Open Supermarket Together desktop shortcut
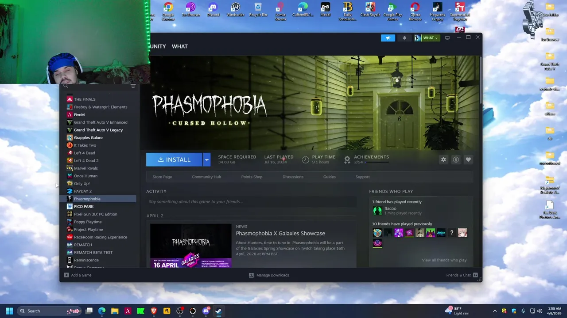 pos(460,11)
